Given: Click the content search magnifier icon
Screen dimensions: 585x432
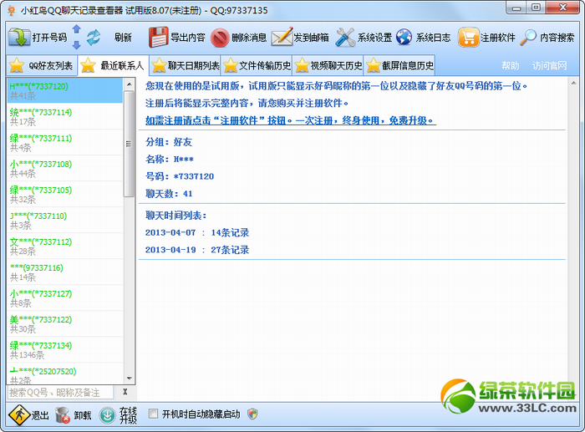Looking at the screenshot, I should (528, 38).
